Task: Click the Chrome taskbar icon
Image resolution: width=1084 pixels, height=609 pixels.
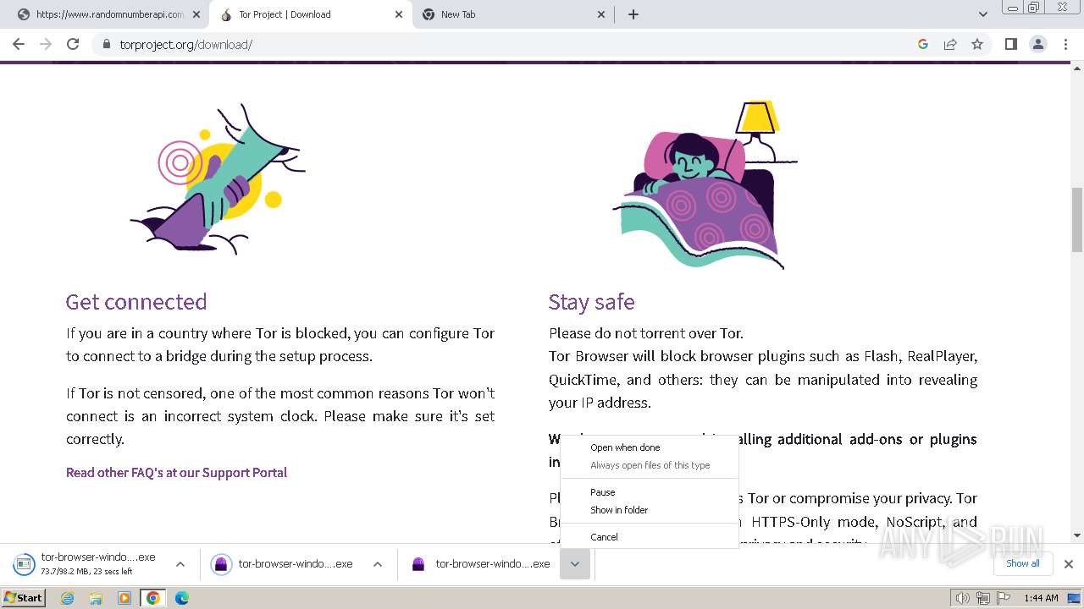Action: pyautogui.click(x=153, y=598)
